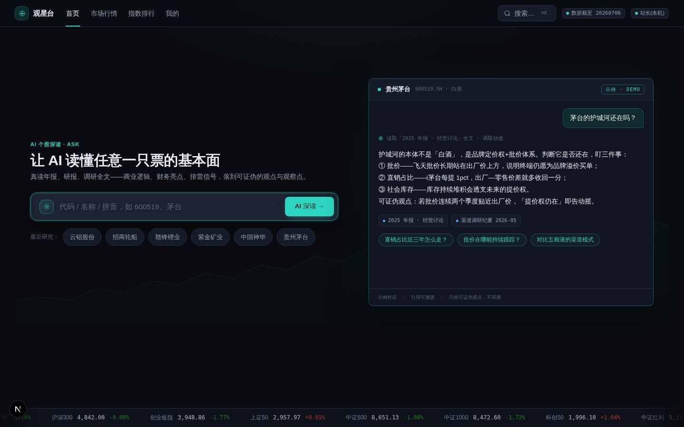This screenshot has width=684, height=427.
Task: Open citation 渠道调研纪要 2026-05
Action: point(486,221)
